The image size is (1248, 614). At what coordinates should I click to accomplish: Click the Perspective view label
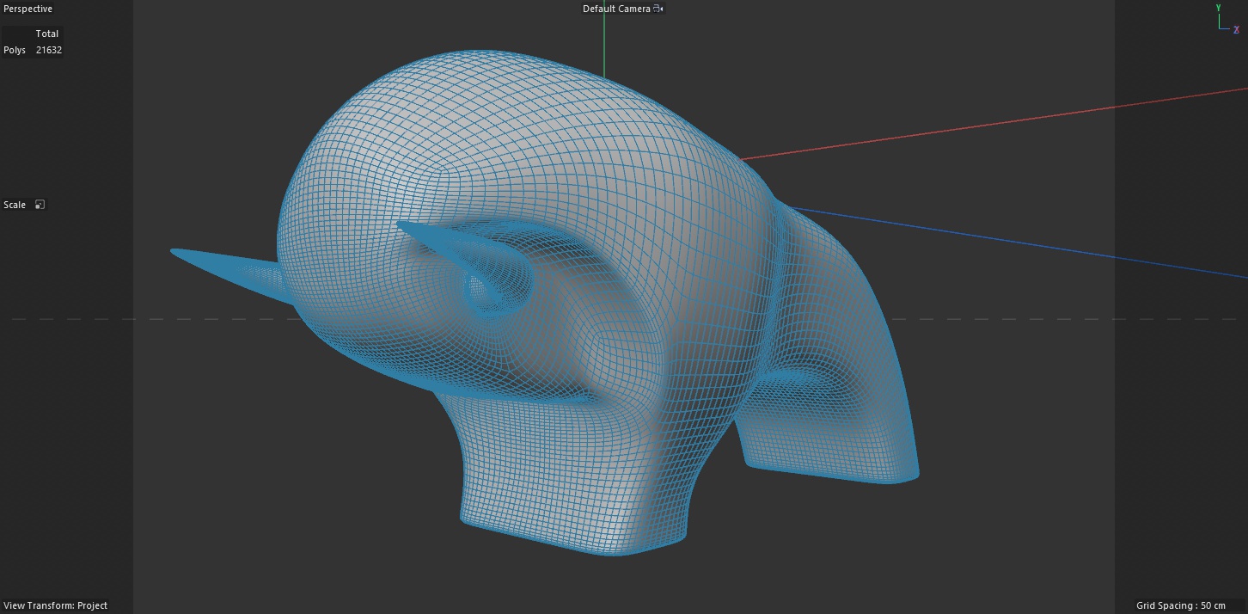click(x=28, y=9)
